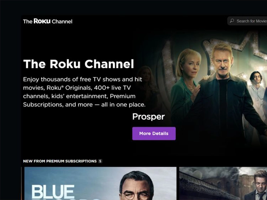Click the dollar sign premium badge
The image size is (267, 200).
(x=100, y=161)
